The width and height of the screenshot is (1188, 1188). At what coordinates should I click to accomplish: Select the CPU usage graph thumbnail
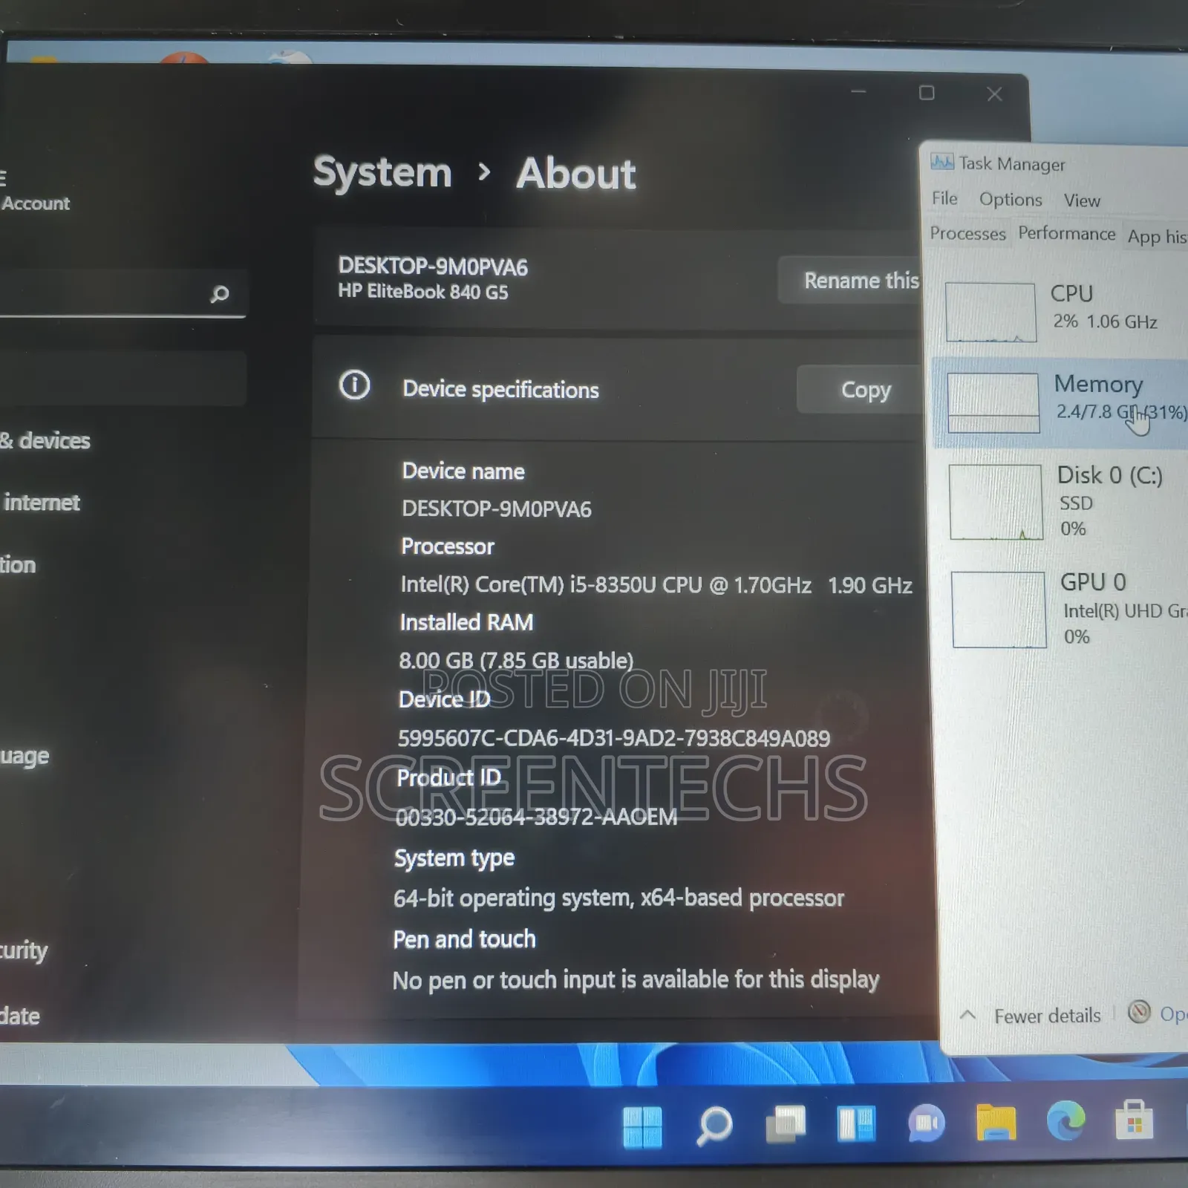click(990, 312)
